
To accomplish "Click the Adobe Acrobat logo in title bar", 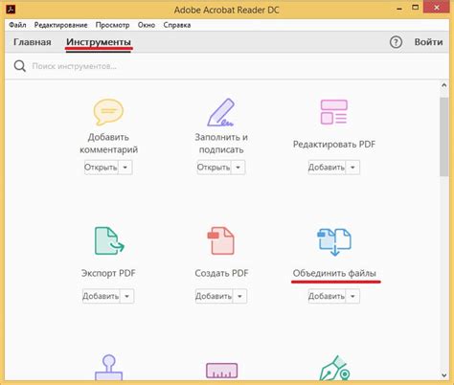I will click(x=11, y=10).
